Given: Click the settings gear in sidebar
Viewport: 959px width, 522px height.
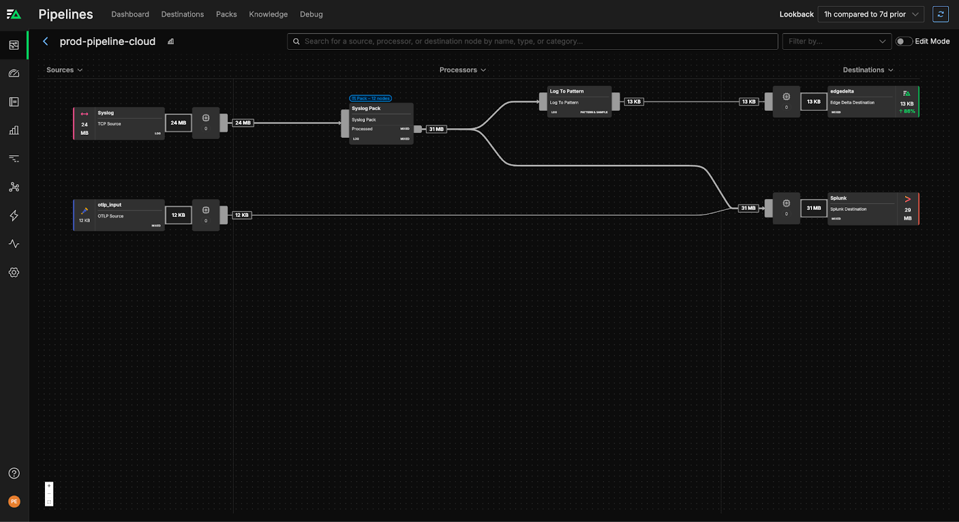Looking at the screenshot, I should 14,272.
